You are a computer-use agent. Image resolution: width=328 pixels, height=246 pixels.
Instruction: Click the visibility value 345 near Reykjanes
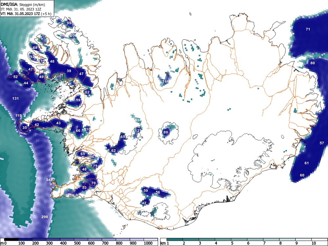pos(50,180)
